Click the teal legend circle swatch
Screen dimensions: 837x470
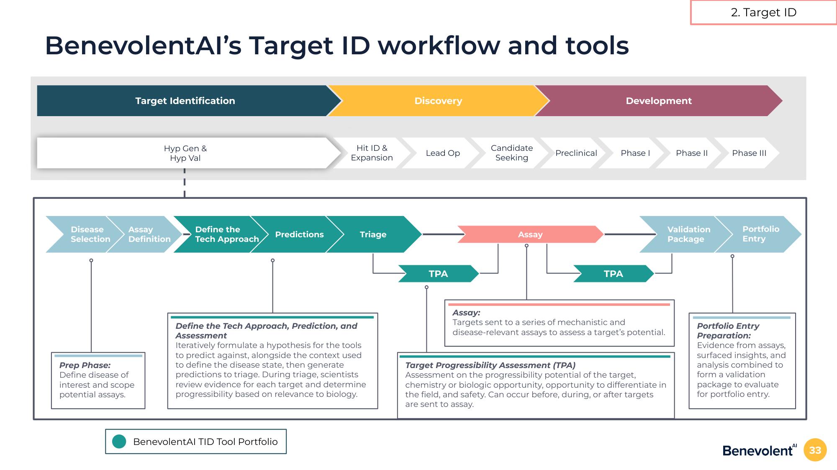[119, 442]
